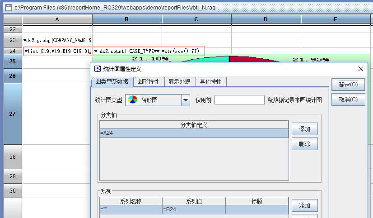Select row 27 header

click(x=13, y=114)
